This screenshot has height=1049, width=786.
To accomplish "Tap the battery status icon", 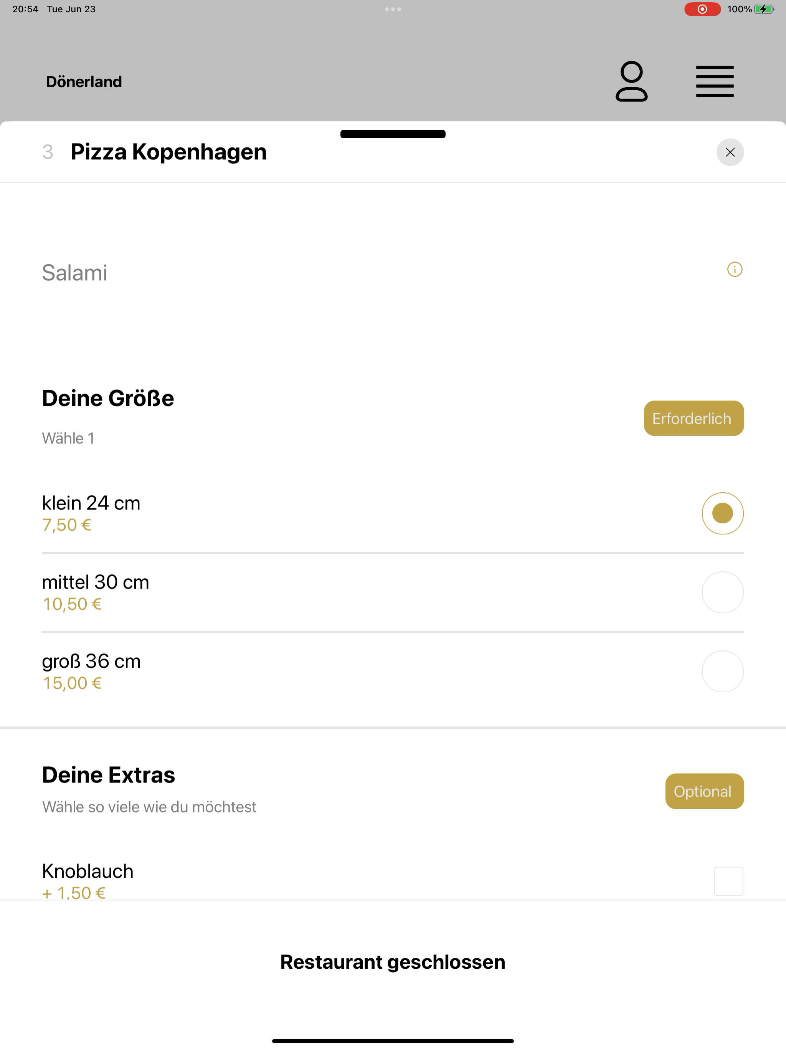I will tap(764, 9).
